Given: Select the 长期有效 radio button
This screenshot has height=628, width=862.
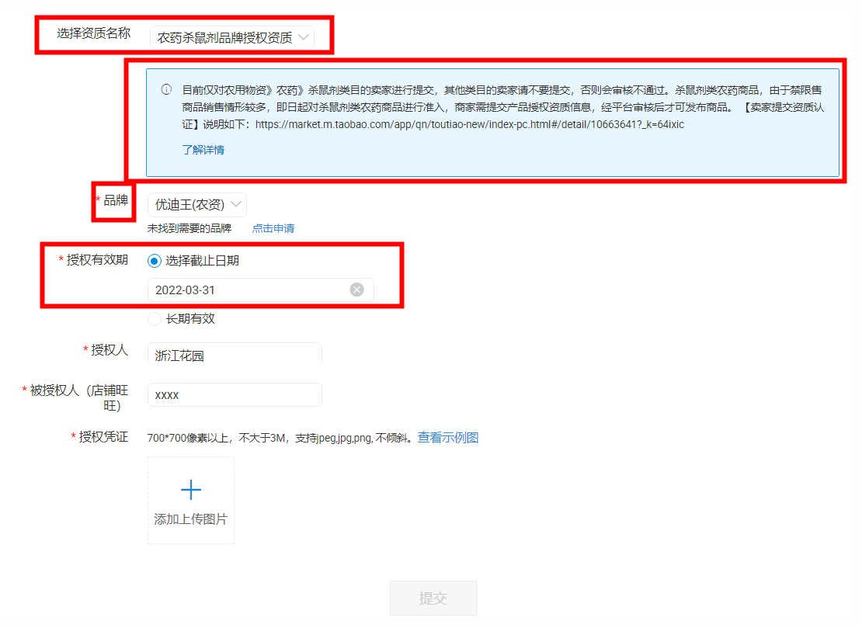Looking at the screenshot, I should pyautogui.click(x=155, y=319).
